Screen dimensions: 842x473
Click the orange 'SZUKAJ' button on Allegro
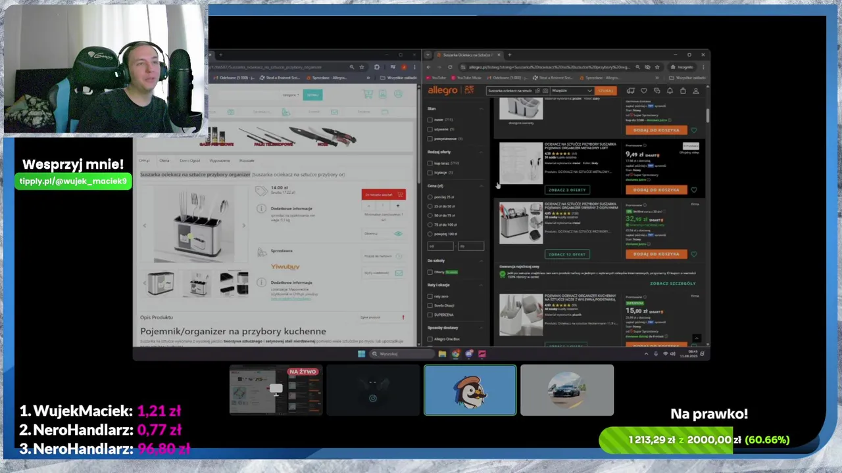[x=606, y=91]
